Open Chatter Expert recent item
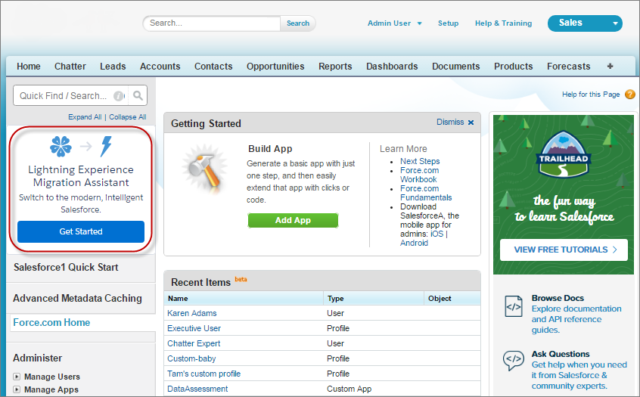This screenshot has height=397, width=640. 194,343
